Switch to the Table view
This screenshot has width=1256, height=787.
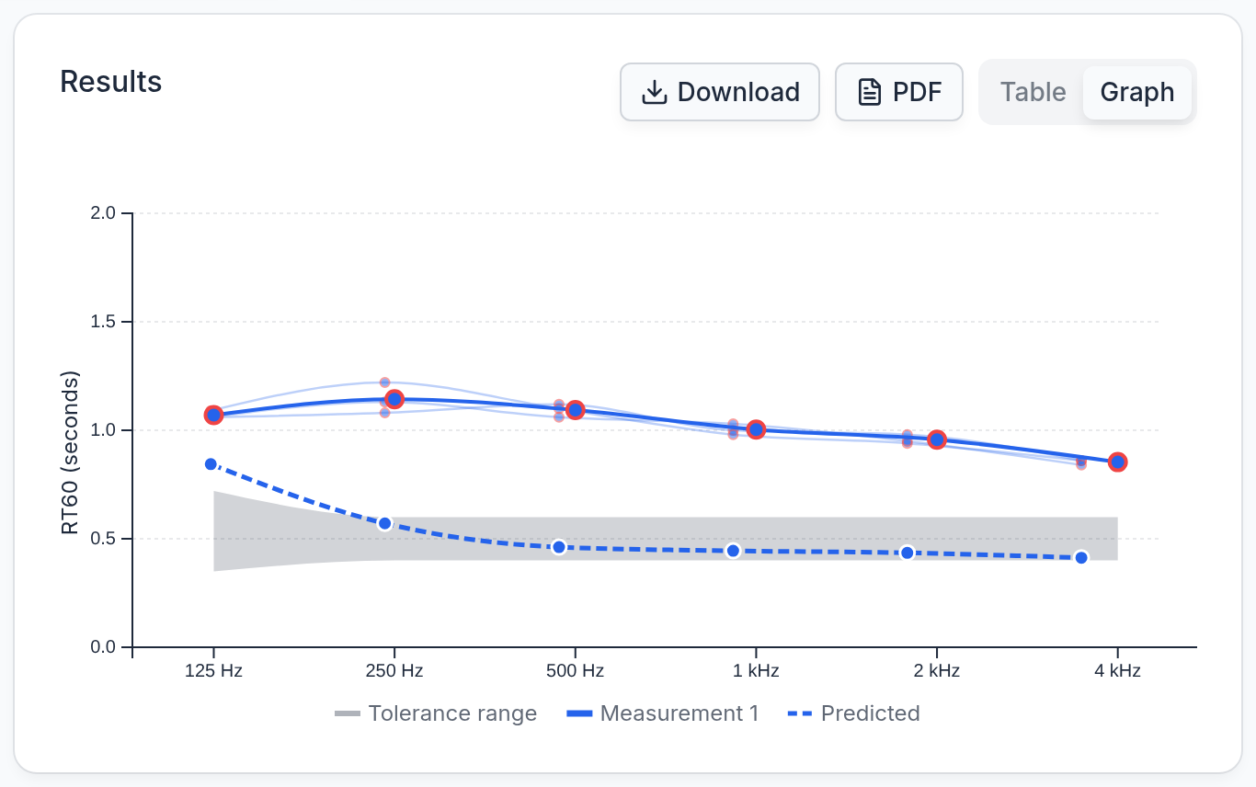1033,92
